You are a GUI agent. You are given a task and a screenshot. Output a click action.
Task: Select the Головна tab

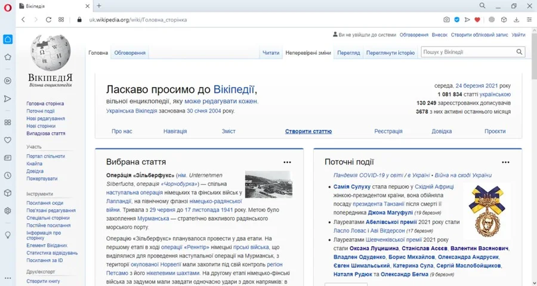point(98,53)
